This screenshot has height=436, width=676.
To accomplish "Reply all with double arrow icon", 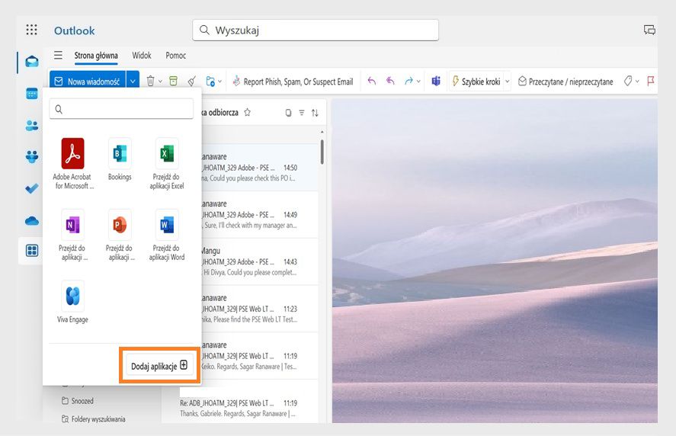I will click(x=390, y=81).
